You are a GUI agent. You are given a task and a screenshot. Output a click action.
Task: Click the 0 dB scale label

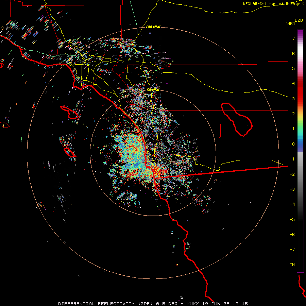[x=293, y=144]
